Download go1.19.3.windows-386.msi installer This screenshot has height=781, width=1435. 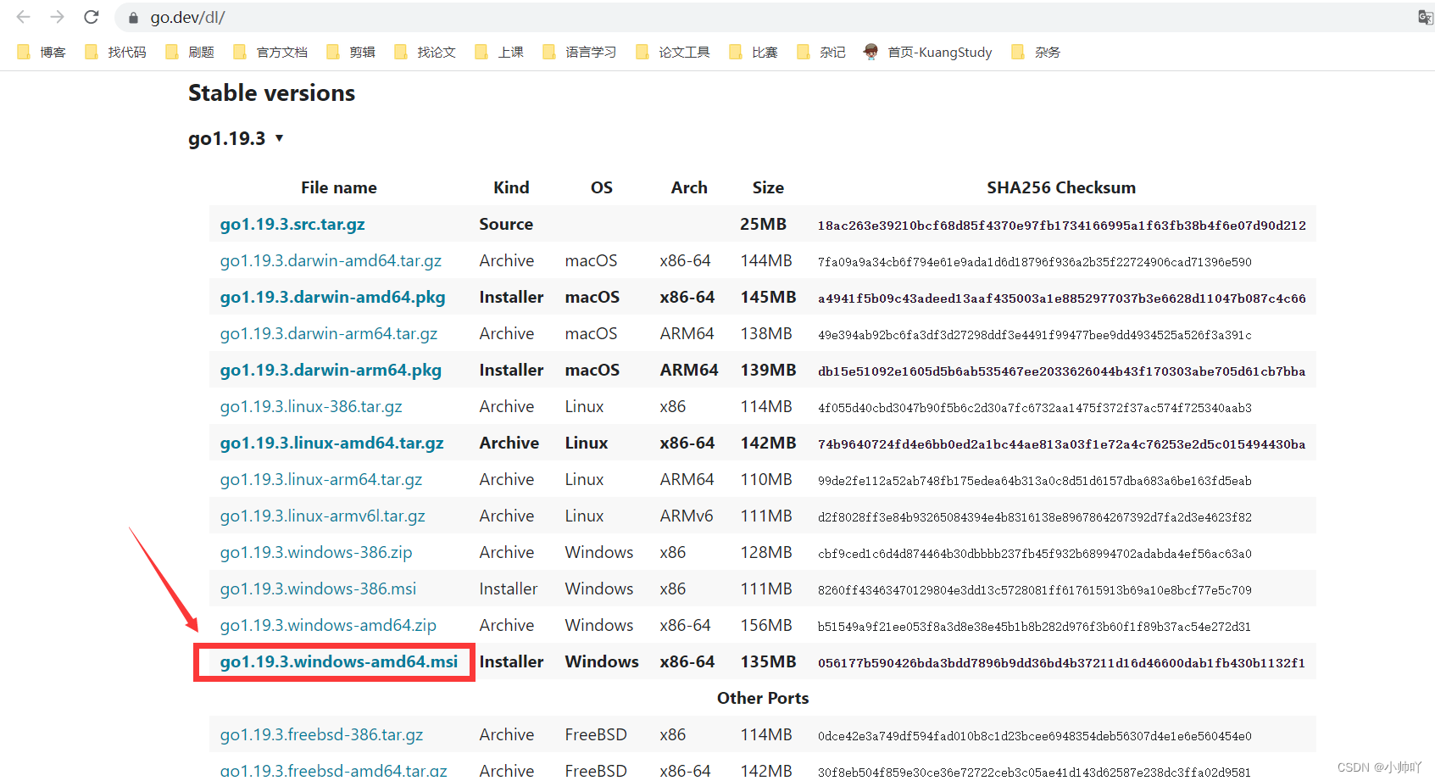coord(318,589)
